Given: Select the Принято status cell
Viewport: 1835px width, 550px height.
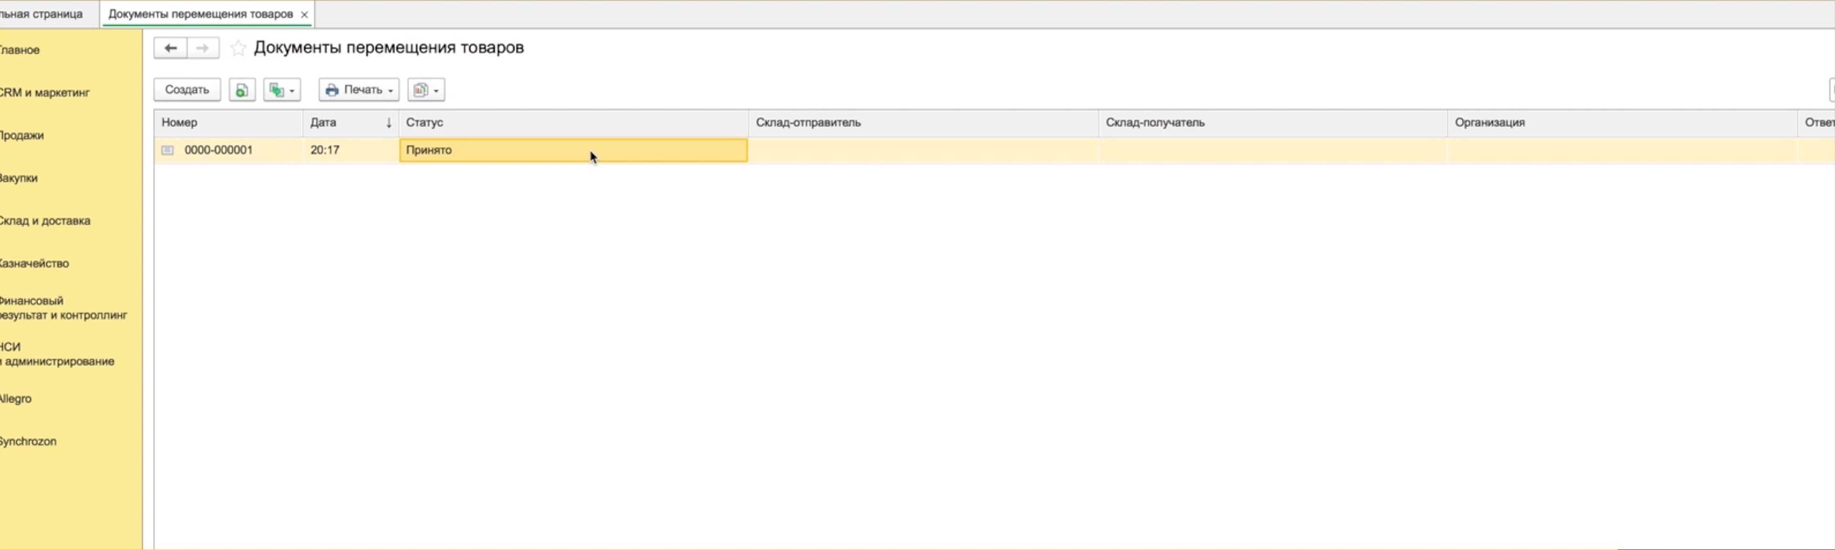Looking at the screenshot, I should click(573, 151).
